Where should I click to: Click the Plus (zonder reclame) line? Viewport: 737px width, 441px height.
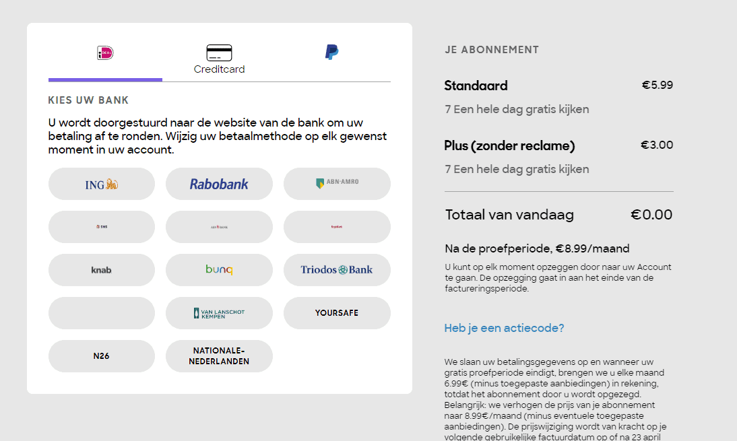509,145
